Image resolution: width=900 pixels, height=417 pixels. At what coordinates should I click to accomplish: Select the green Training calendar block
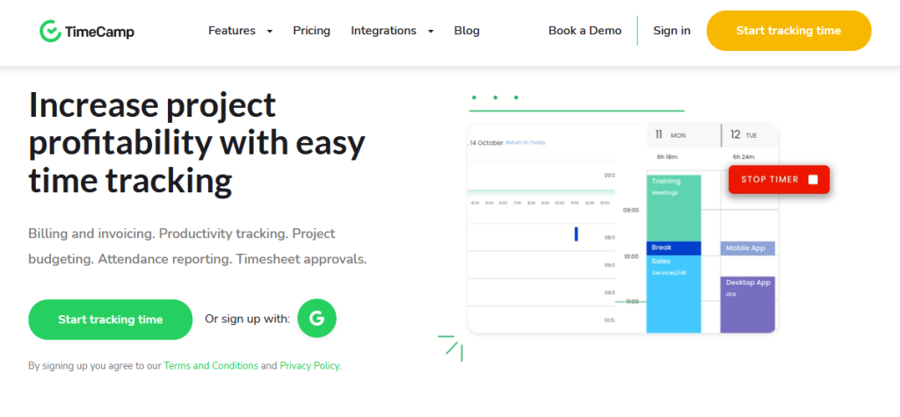tap(674, 208)
